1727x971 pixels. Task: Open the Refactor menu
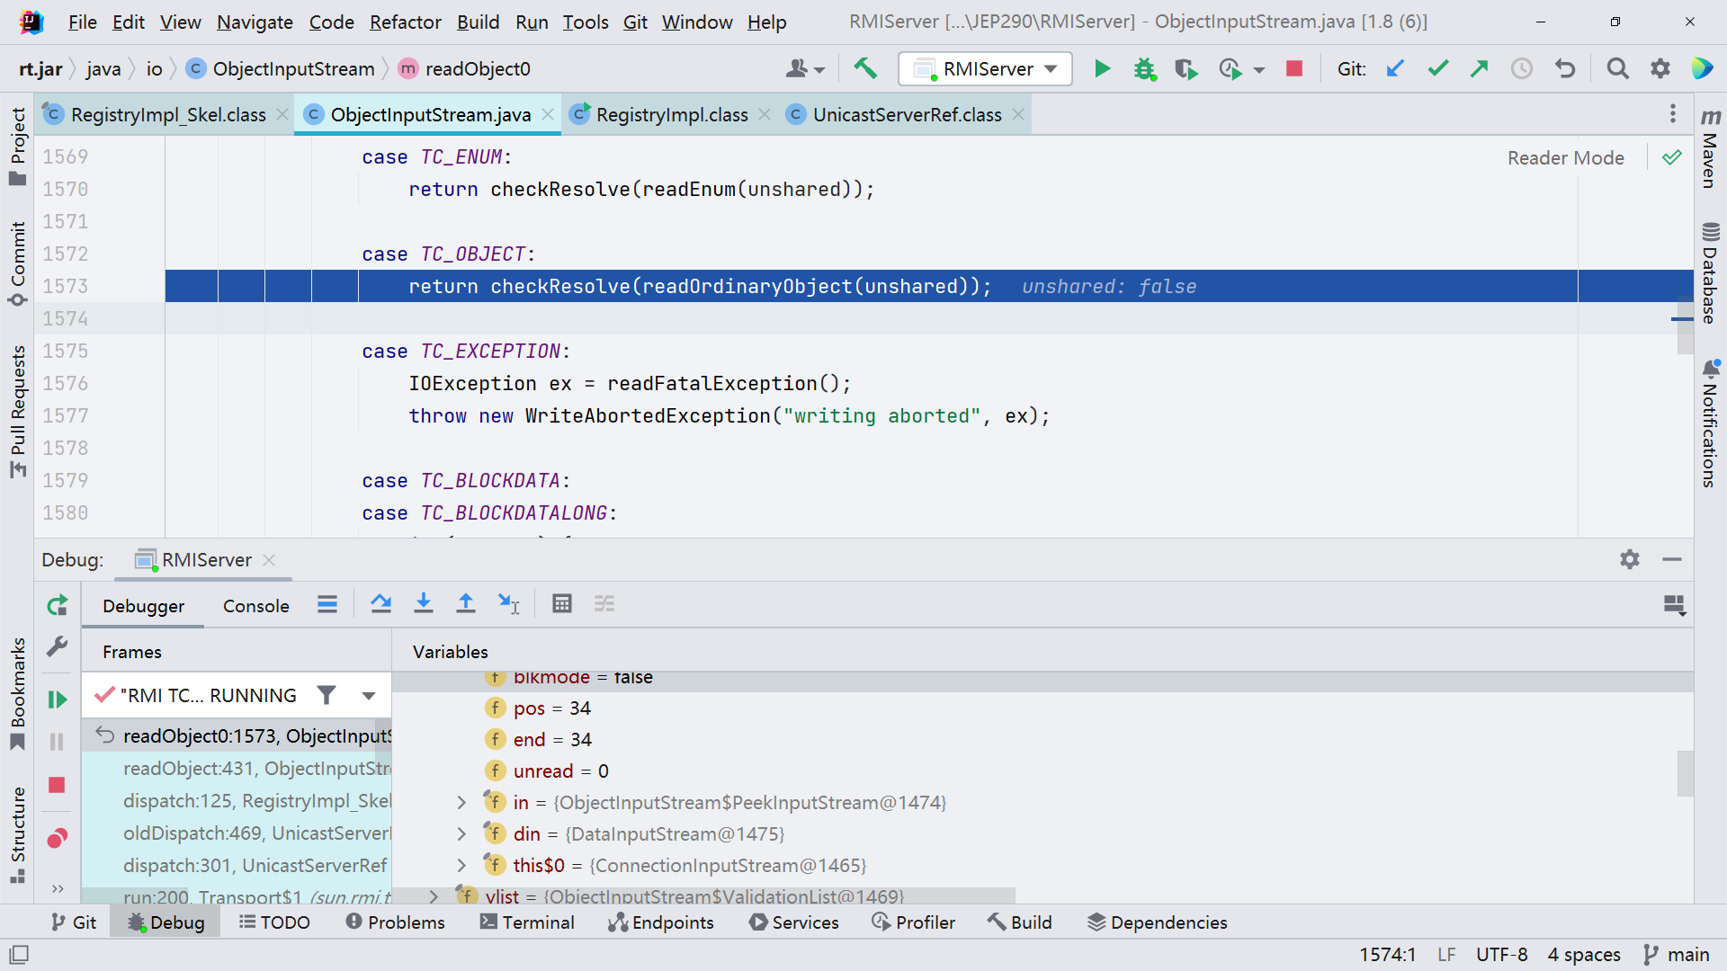pyautogui.click(x=405, y=22)
